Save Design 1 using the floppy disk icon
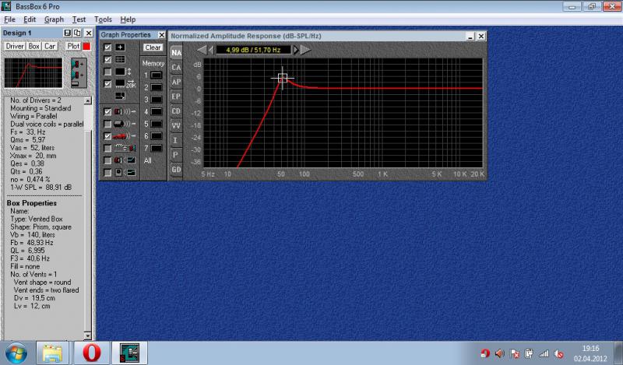 (67, 33)
